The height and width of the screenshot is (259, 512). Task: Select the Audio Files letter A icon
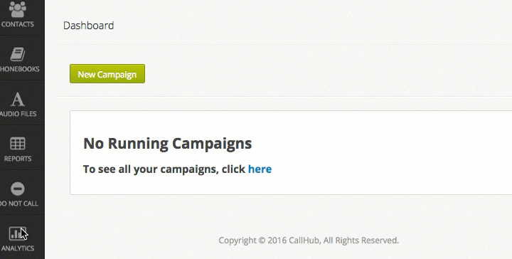(x=18, y=100)
